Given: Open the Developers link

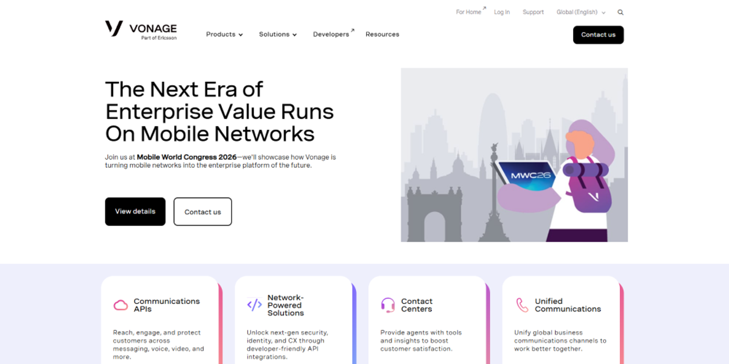Looking at the screenshot, I should click(x=333, y=34).
